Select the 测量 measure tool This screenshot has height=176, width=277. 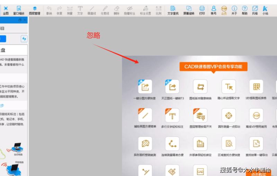(x=70, y=10)
